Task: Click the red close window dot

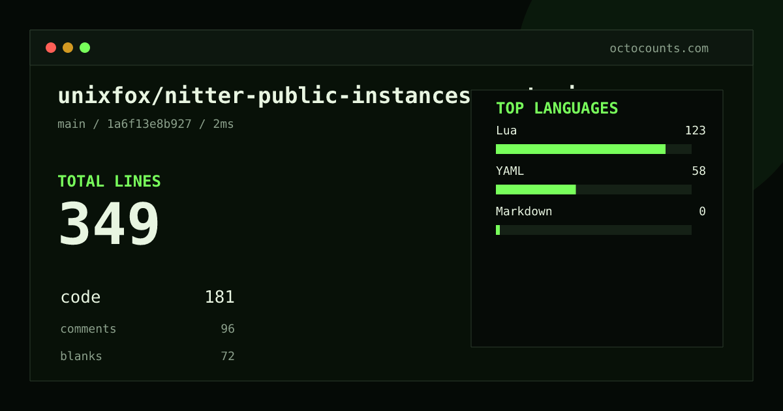Action: click(x=51, y=48)
